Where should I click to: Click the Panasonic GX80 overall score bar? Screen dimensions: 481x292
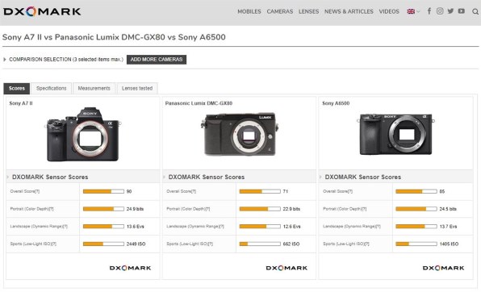click(260, 191)
